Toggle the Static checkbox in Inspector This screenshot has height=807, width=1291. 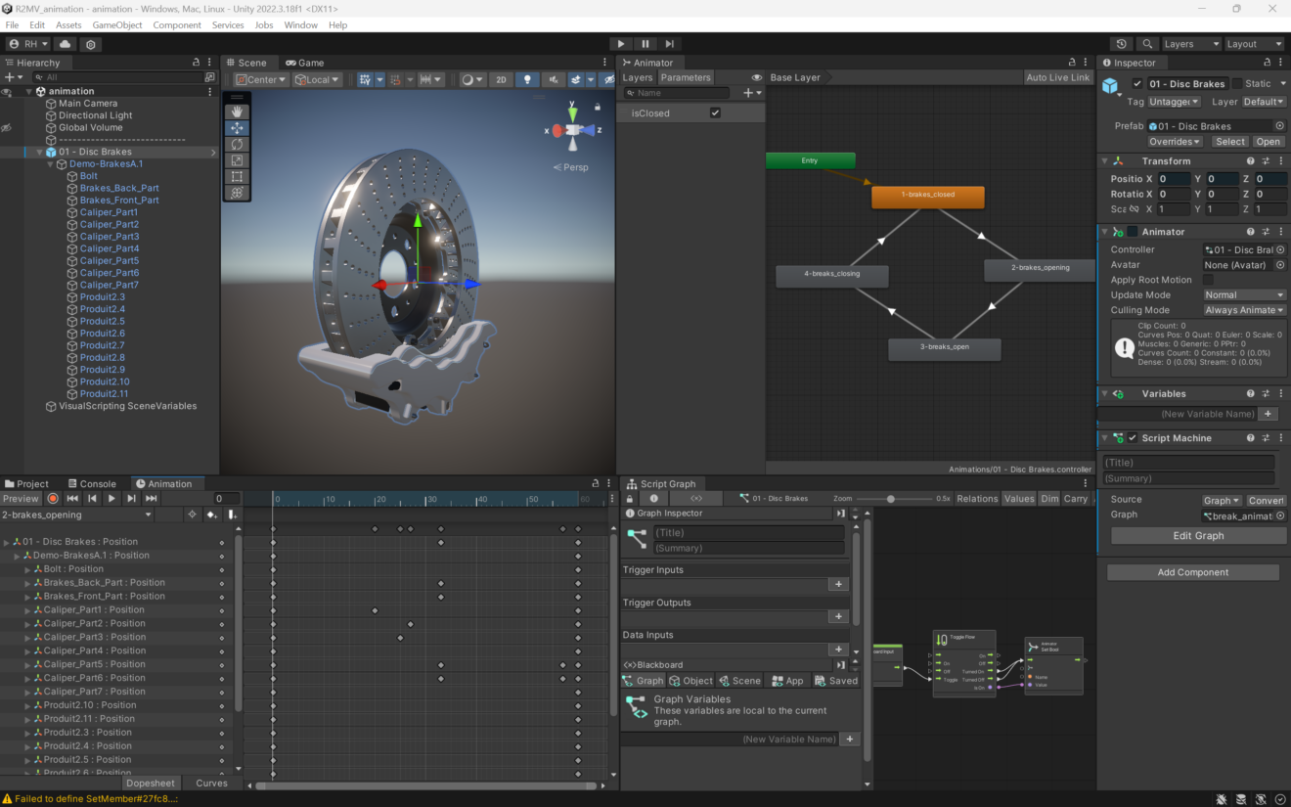pyautogui.click(x=1237, y=84)
